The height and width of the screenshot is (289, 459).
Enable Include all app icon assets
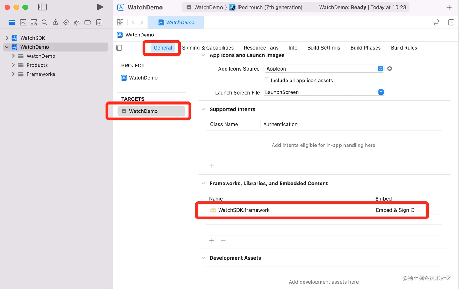(x=266, y=81)
